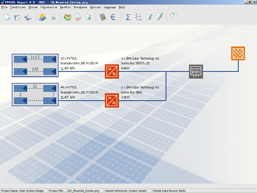The image size is (257, 193).
Task: Start simulation with the calculator icon
Action: coord(103,17)
